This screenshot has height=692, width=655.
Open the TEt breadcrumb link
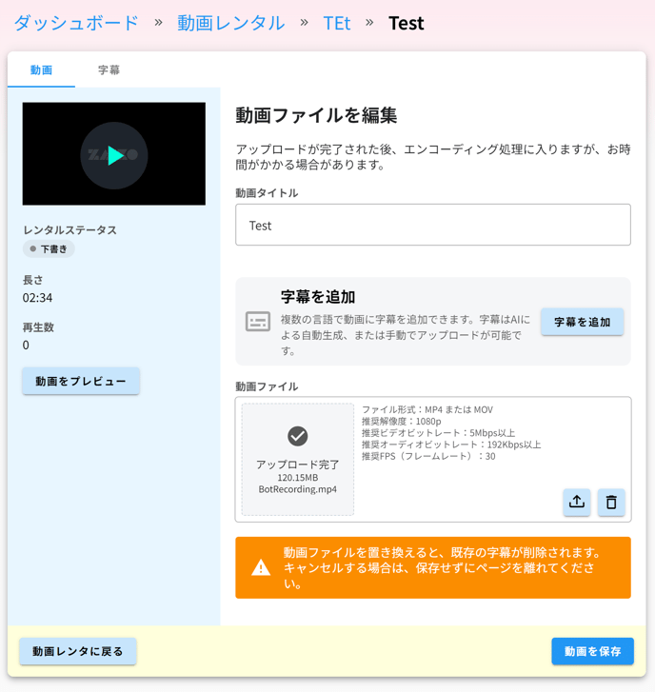[x=337, y=23]
